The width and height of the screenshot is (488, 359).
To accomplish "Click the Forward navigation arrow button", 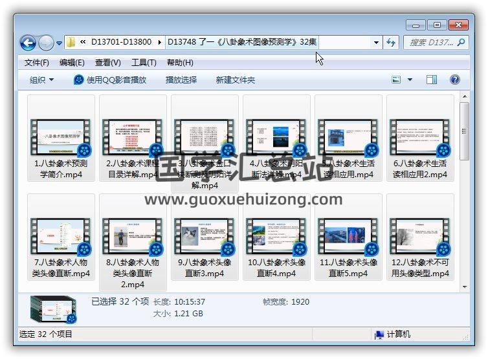I will [46, 43].
